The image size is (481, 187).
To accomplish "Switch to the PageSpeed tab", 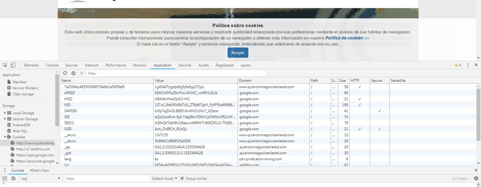I will click(225, 65).
